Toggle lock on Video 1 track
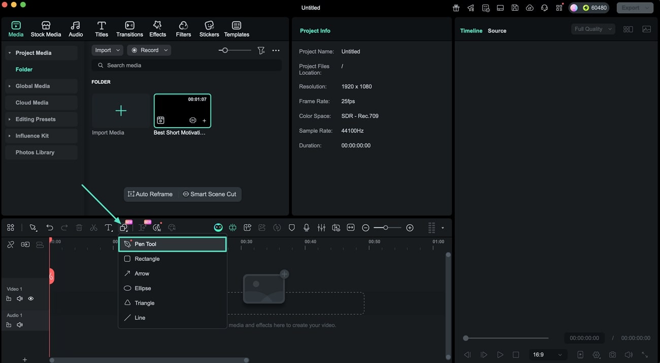The height and width of the screenshot is (363, 660). [9, 299]
